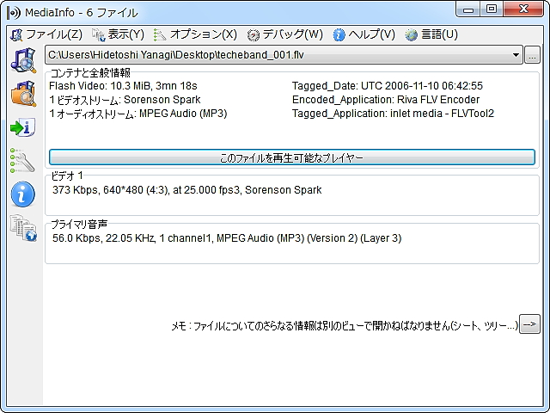The height and width of the screenshot is (413, 550).
Task: Click the MediaInfo title bar app icon
Action: [14, 13]
